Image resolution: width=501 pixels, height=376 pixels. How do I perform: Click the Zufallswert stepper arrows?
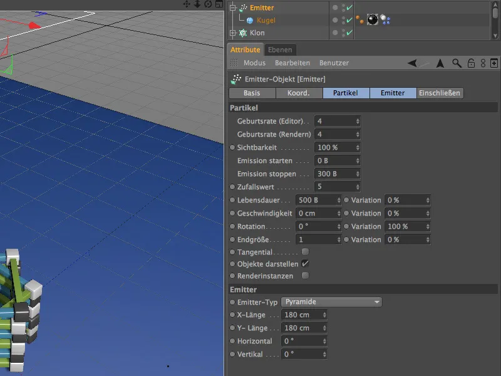tap(358, 187)
